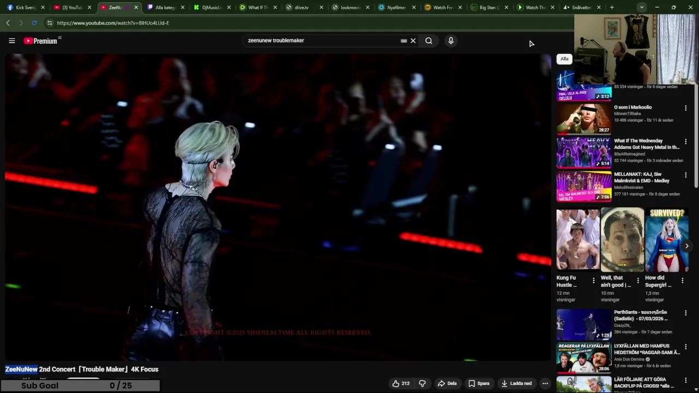Image resolution: width=699 pixels, height=393 pixels.
Task: Open options for PerthSanta video
Action: [686, 313]
